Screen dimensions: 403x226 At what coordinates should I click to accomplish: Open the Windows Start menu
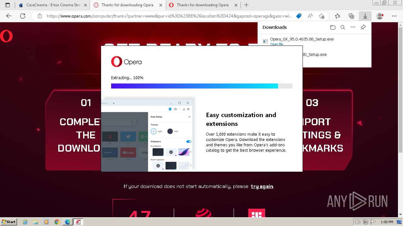pos(9,222)
